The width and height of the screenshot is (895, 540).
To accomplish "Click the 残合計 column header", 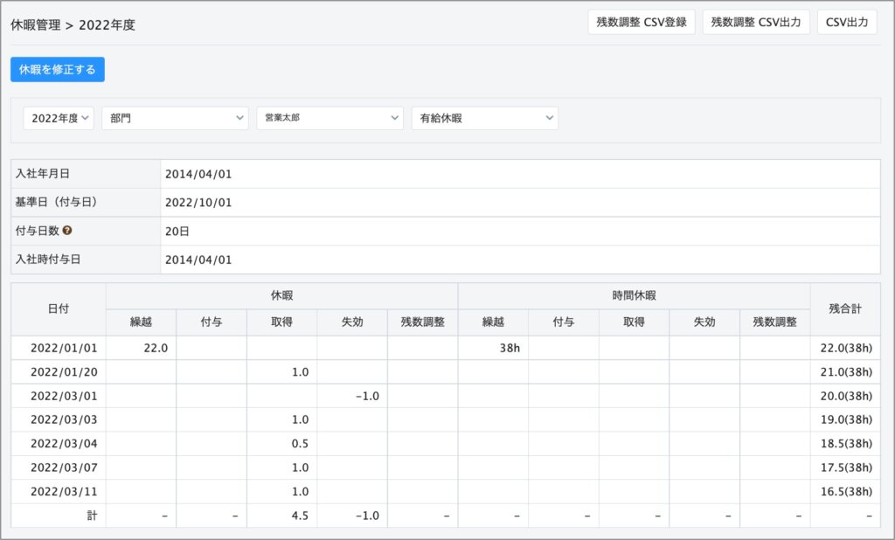I will click(x=845, y=308).
